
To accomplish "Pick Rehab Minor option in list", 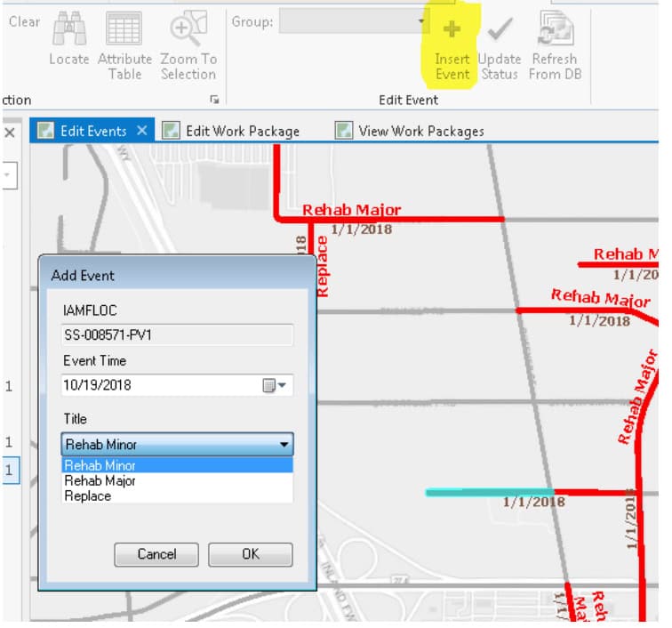I will point(100,465).
